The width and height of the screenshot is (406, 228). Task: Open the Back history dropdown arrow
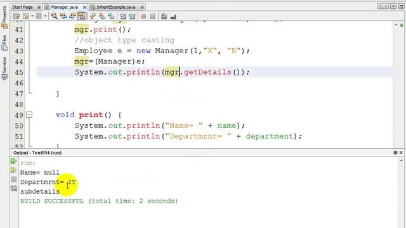[32, 16]
